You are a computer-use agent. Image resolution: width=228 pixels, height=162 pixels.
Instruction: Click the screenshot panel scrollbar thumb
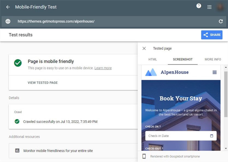(x=226, y=94)
